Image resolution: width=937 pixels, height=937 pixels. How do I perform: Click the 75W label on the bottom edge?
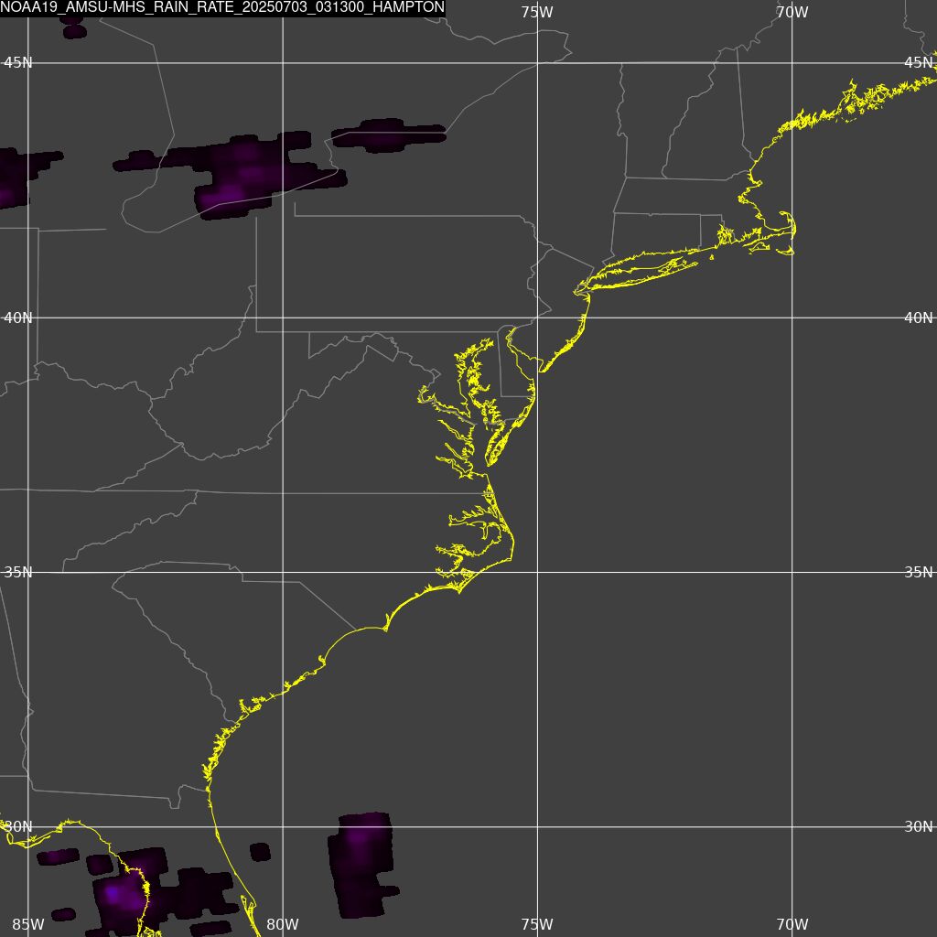[x=536, y=924]
